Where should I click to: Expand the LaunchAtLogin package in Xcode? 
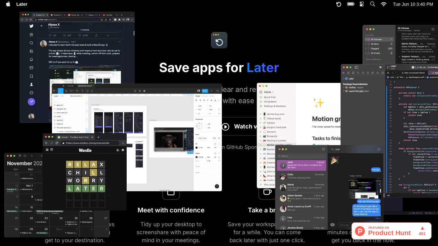pos(344,91)
